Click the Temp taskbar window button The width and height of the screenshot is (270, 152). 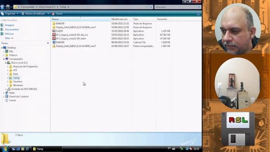[x=47, y=149]
